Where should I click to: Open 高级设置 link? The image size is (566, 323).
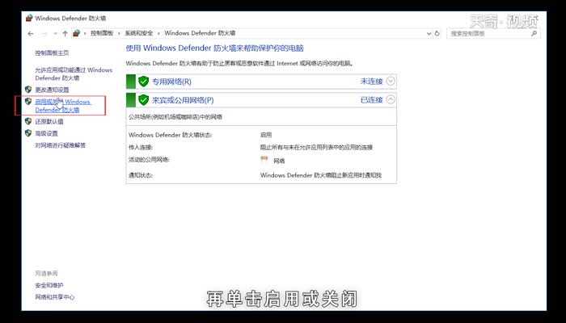[x=47, y=134]
